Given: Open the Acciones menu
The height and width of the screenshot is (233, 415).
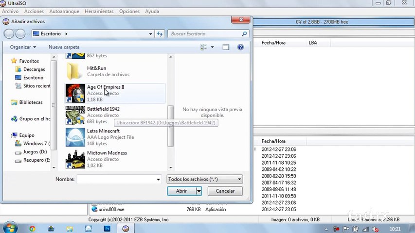Looking at the screenshot, I should coord(34,11).
